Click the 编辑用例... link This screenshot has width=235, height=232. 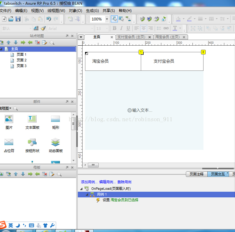(x=107, y=182)
